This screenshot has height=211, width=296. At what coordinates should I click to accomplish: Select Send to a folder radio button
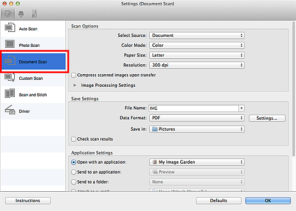click(x=73, y=182)
